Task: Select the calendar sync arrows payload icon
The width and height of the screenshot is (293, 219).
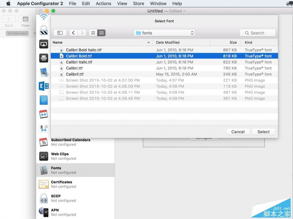Action: pos(43,114)
